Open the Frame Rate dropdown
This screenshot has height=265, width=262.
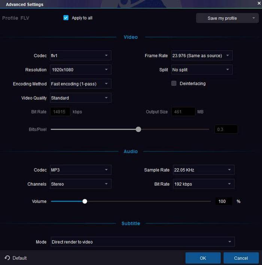[202, 56]
